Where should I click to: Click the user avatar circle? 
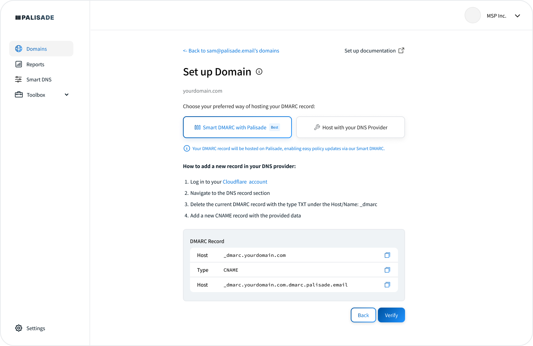coord(472,16)
